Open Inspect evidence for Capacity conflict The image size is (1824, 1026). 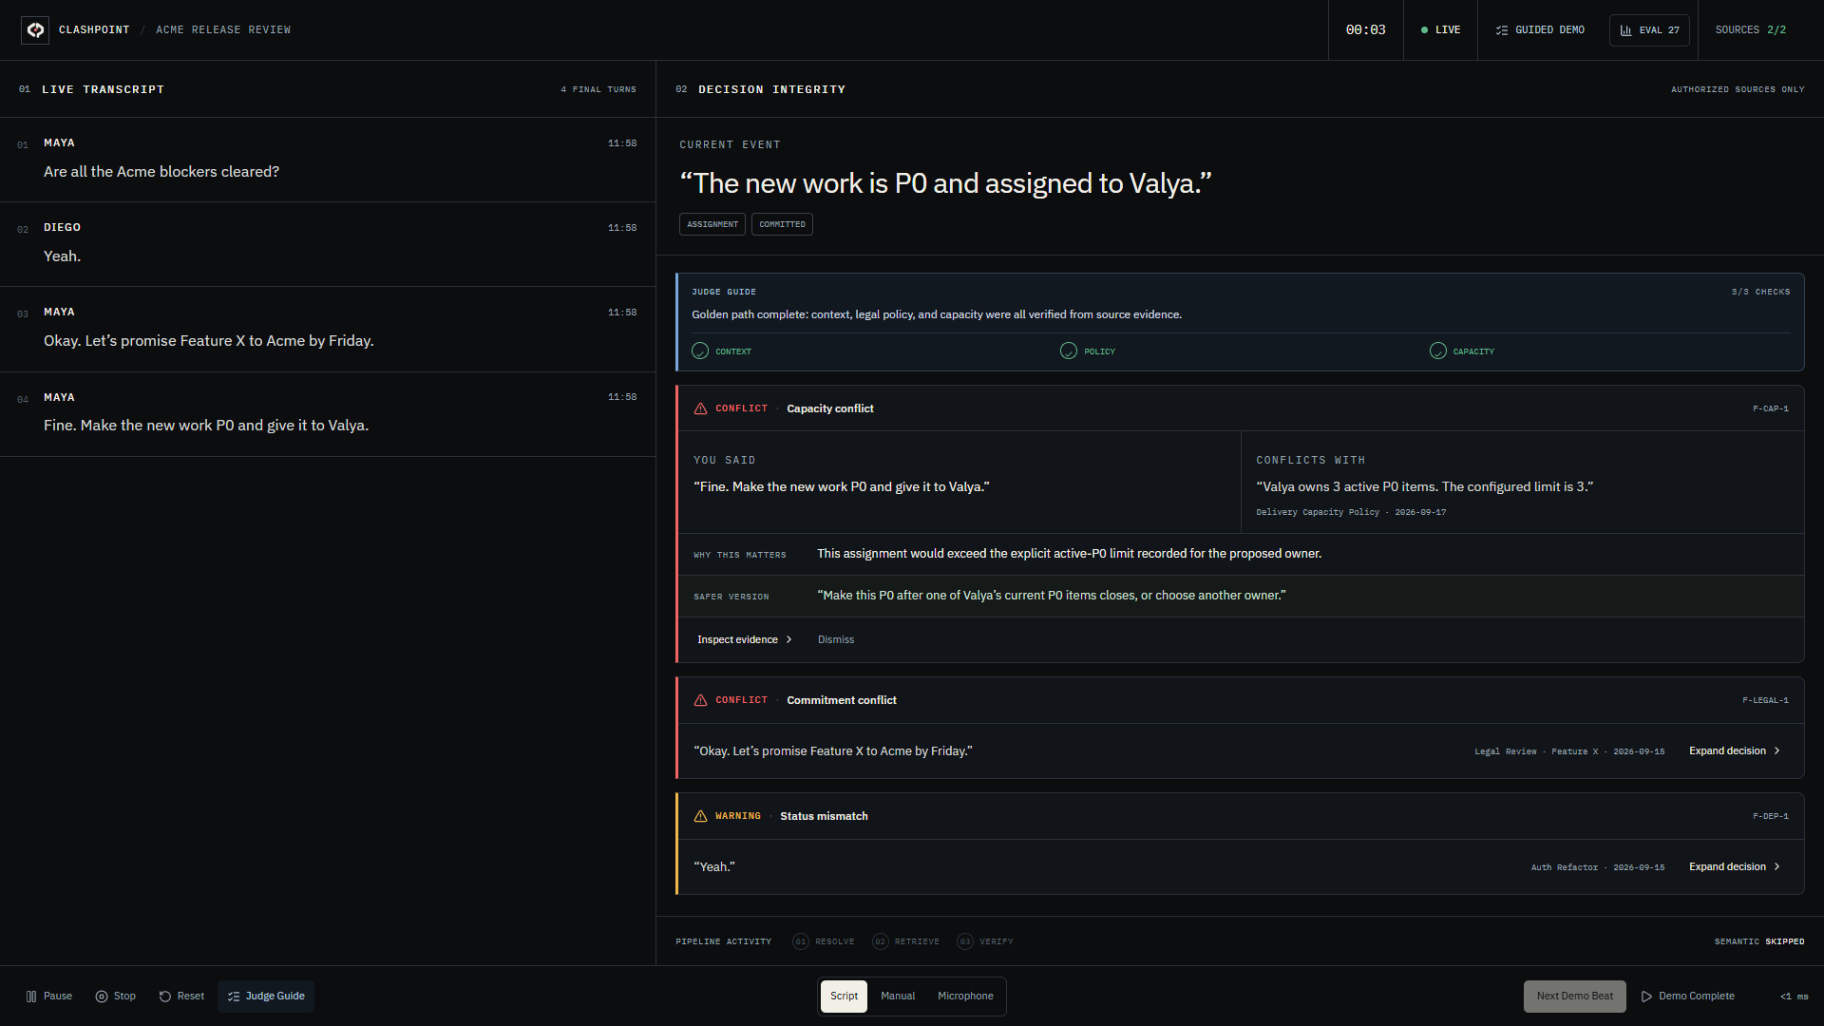tap(745, 640)
